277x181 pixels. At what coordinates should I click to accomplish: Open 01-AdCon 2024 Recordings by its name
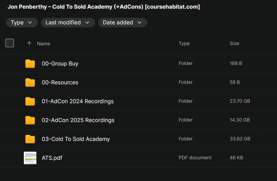pos(78,101)
